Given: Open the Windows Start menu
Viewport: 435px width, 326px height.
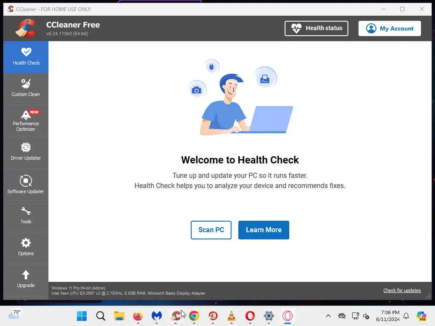Looking at the screenshot, I should [x=82, y=316].
